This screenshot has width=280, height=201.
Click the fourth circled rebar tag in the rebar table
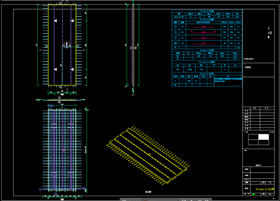click(175, 43)
